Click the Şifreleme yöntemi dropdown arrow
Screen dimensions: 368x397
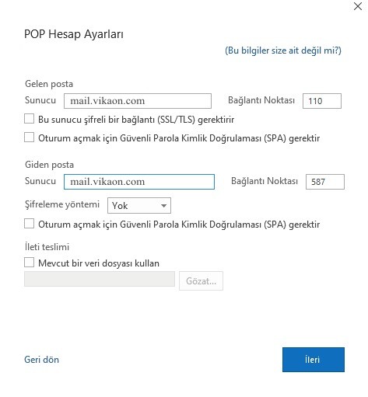[163, 206]
